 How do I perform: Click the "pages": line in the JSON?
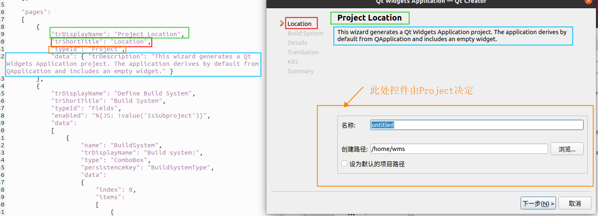[x=36, y=12]
